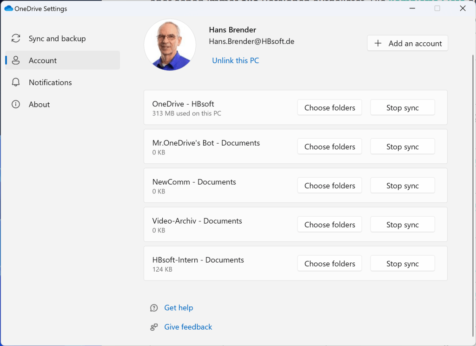Click the plus icon on Add an account
The image size is (476, 346).
pos(378,43)
